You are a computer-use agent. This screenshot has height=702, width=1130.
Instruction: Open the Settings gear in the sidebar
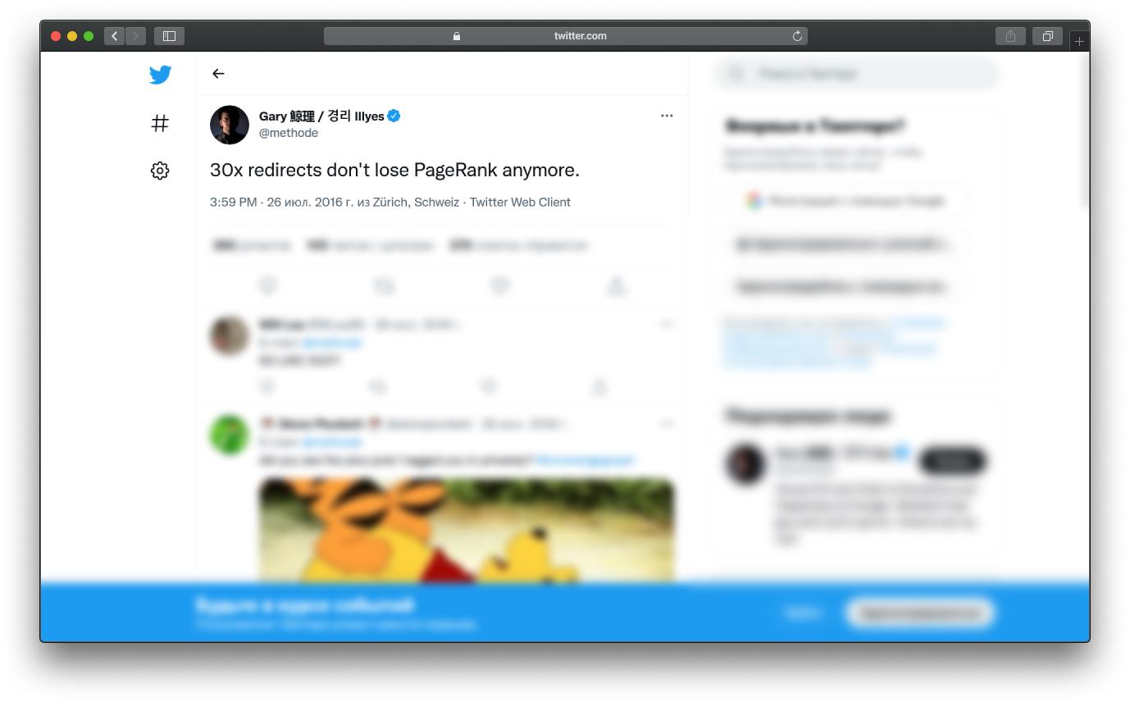160,171
